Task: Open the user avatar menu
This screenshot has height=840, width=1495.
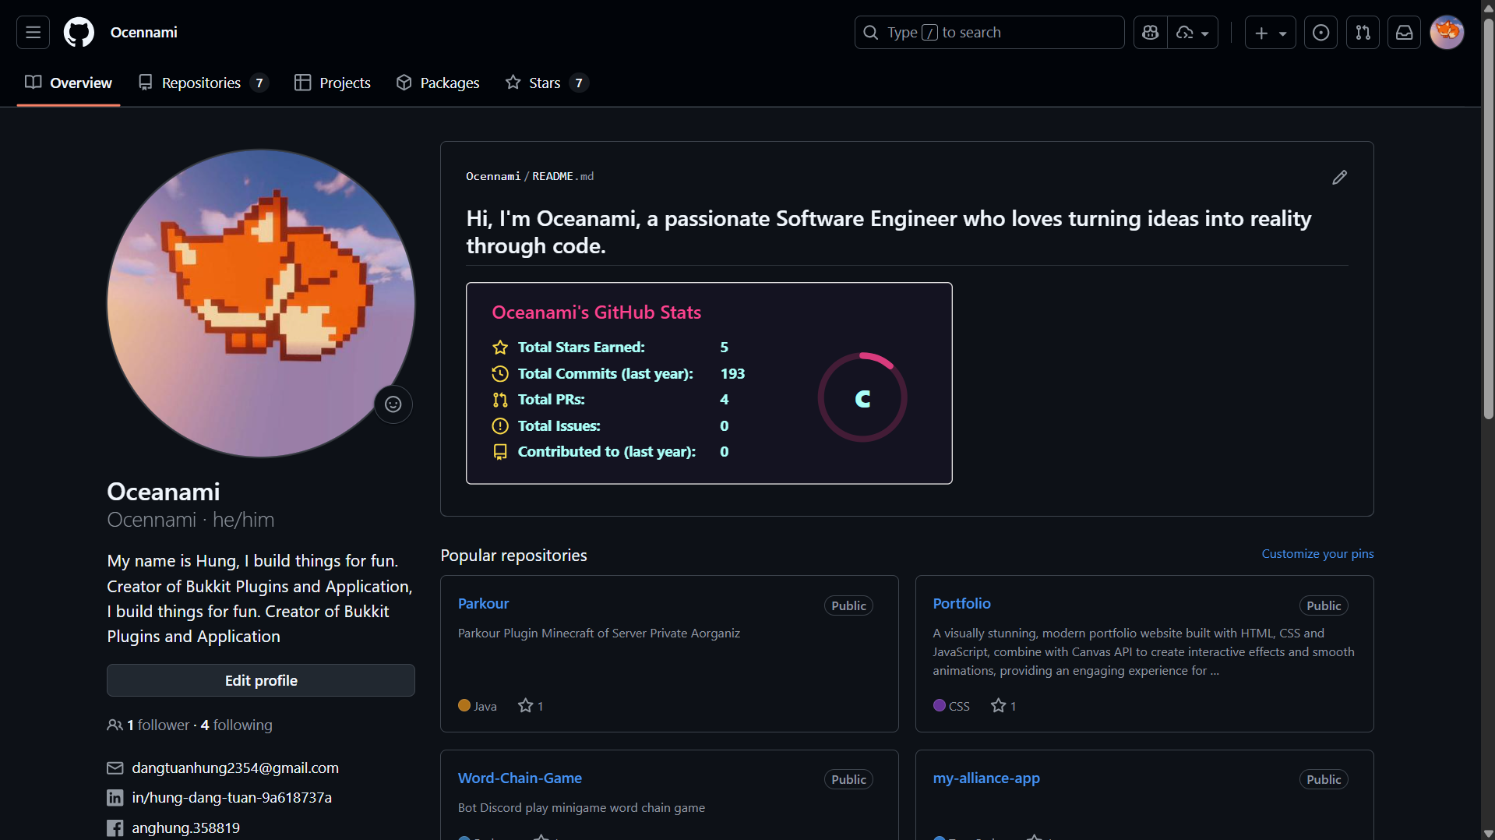Action: pos(1447,33)
